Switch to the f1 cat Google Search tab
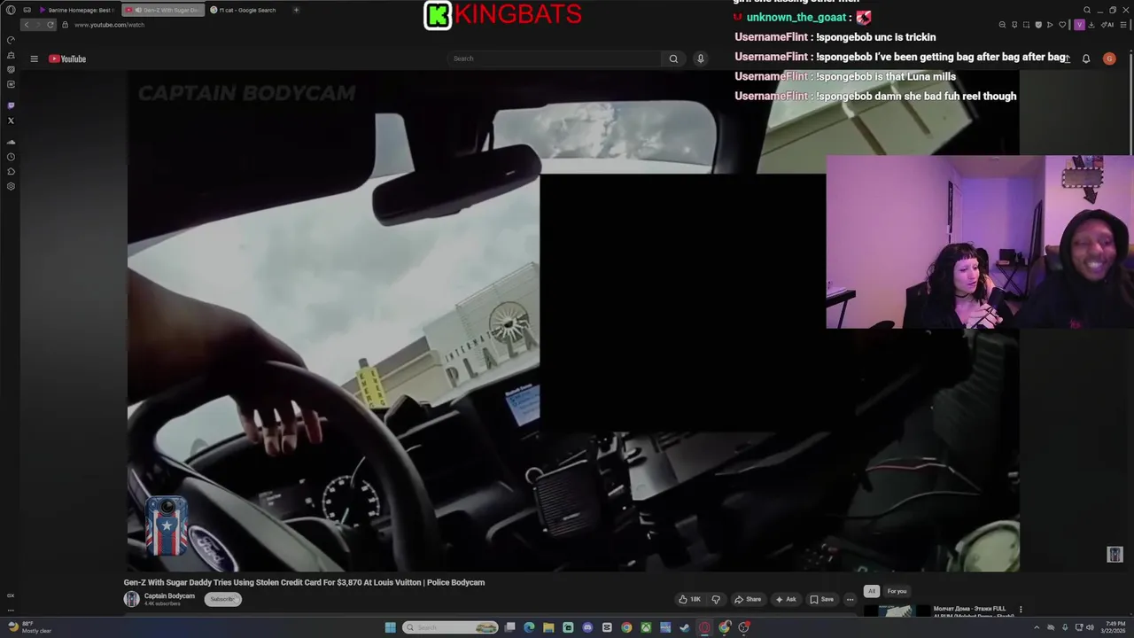This screenshot has height=638, width=1134. tap(246, 10)
